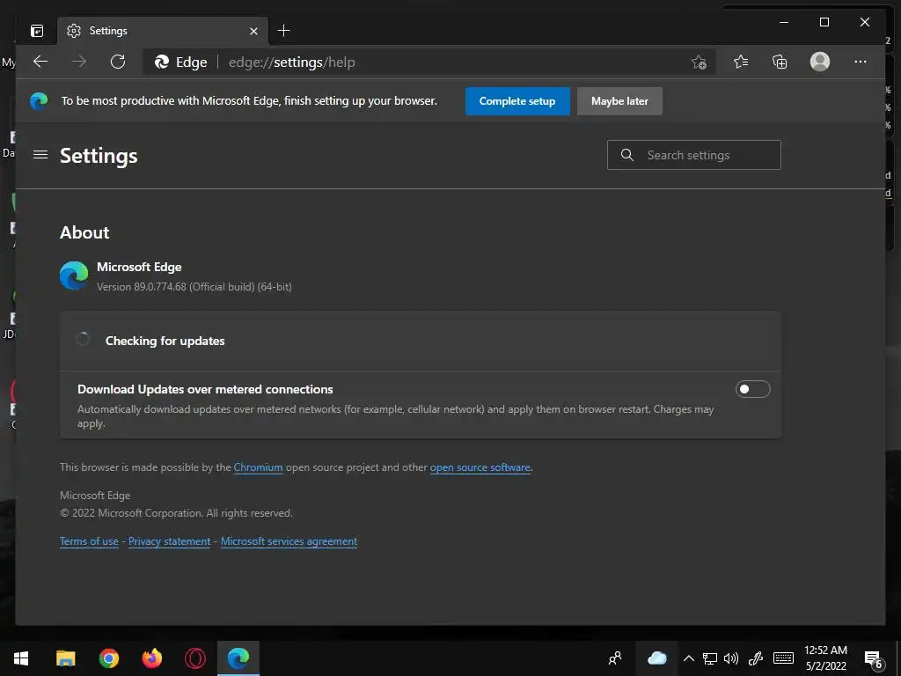Click the new tab plus button
Screen dimensions: 901x676
pos(284,31)
